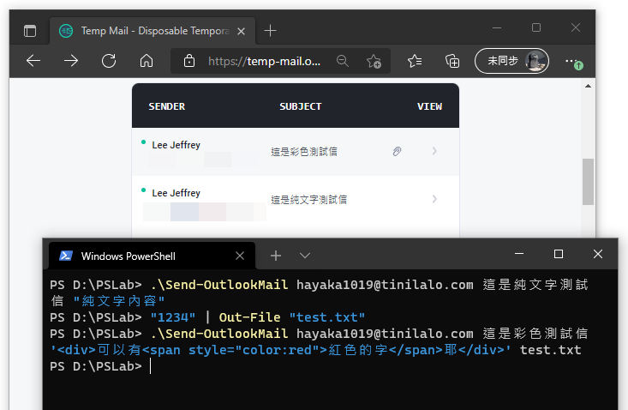
Task: Click the attachment paperclip on 這是彩色測試信
Action: click(x=397, y=152)
